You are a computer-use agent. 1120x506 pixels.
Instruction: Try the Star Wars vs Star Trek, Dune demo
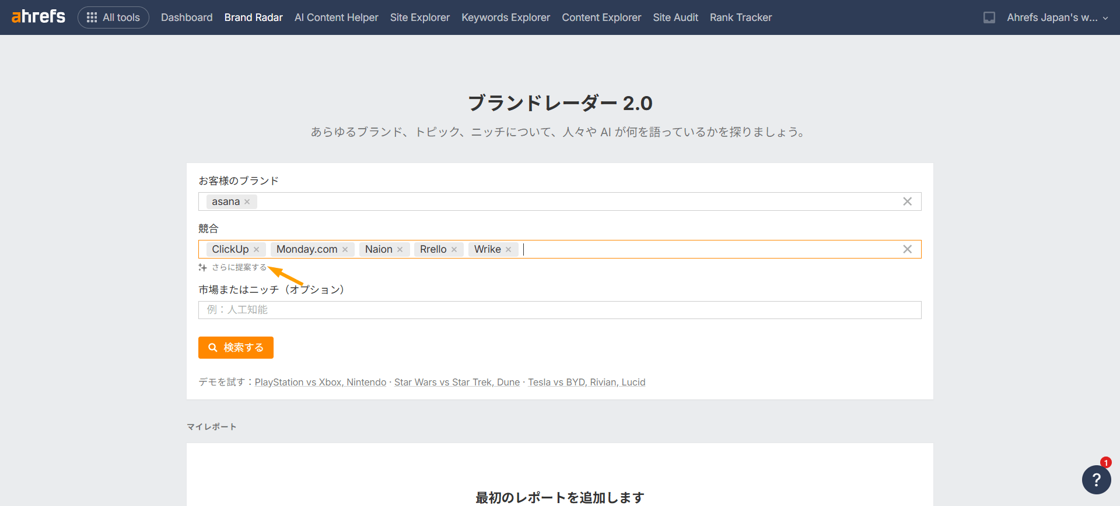[x=457, y=382]
